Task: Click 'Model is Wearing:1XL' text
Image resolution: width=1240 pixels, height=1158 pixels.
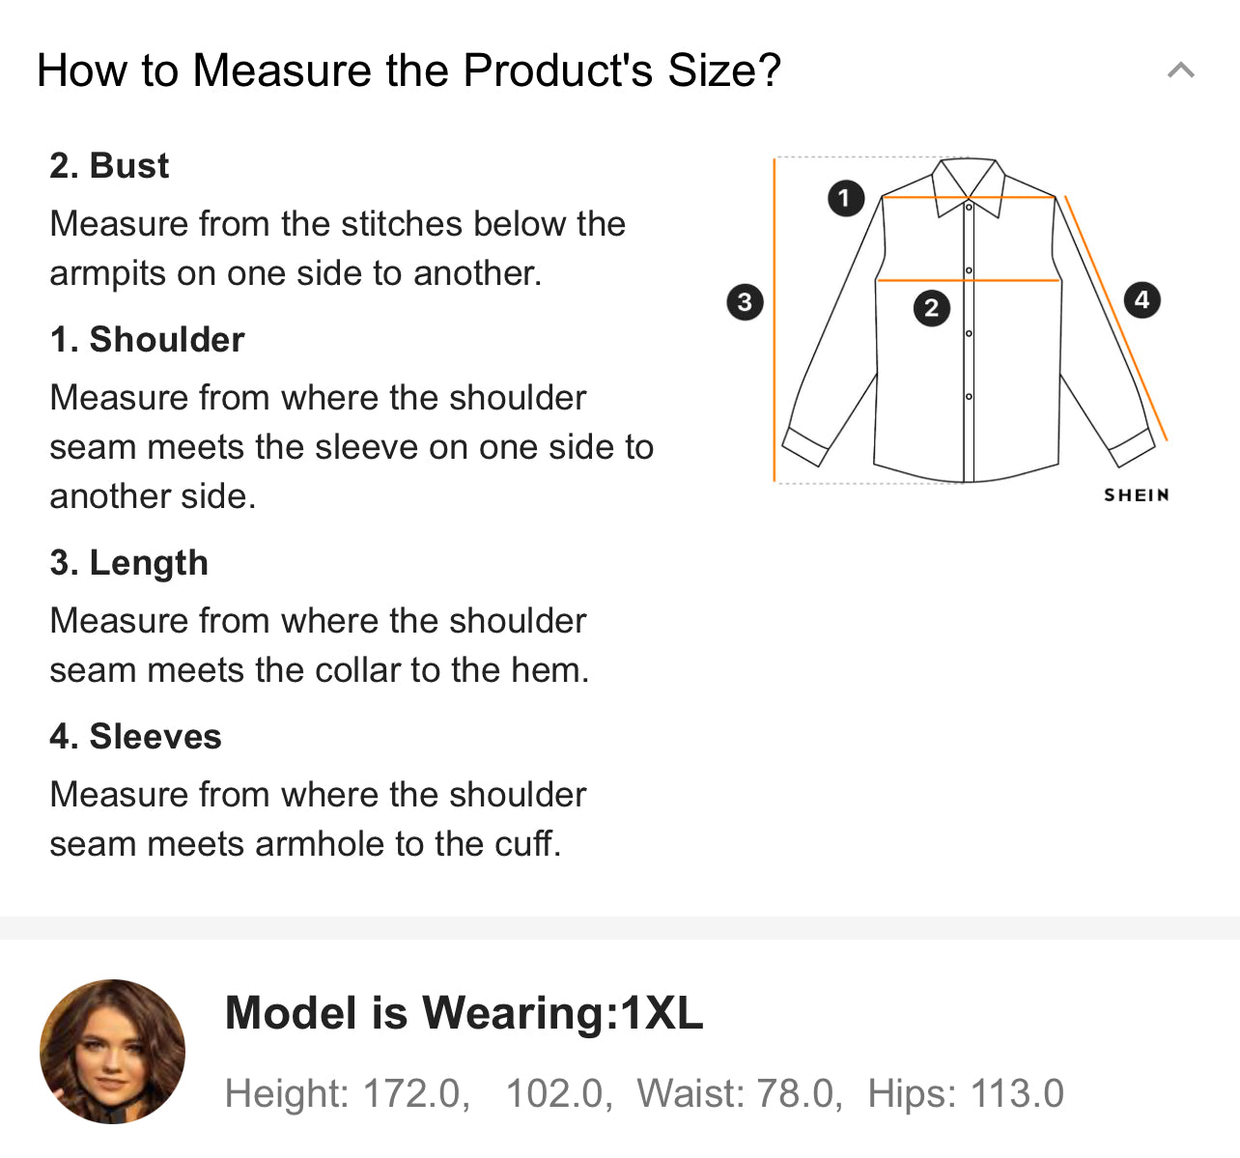Action: (x=464, y=1013)
